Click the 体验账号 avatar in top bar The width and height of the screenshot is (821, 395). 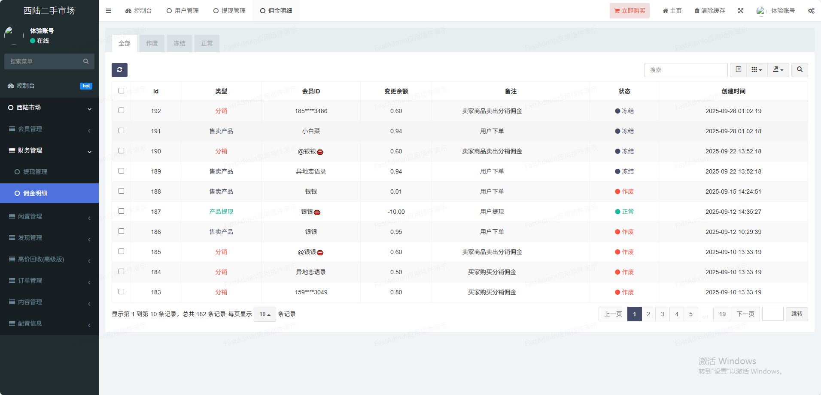pyautogui.click(x=760, y=11)
